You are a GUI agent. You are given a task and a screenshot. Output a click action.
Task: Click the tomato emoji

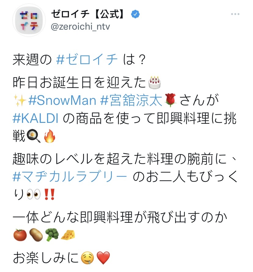point(20,235)
